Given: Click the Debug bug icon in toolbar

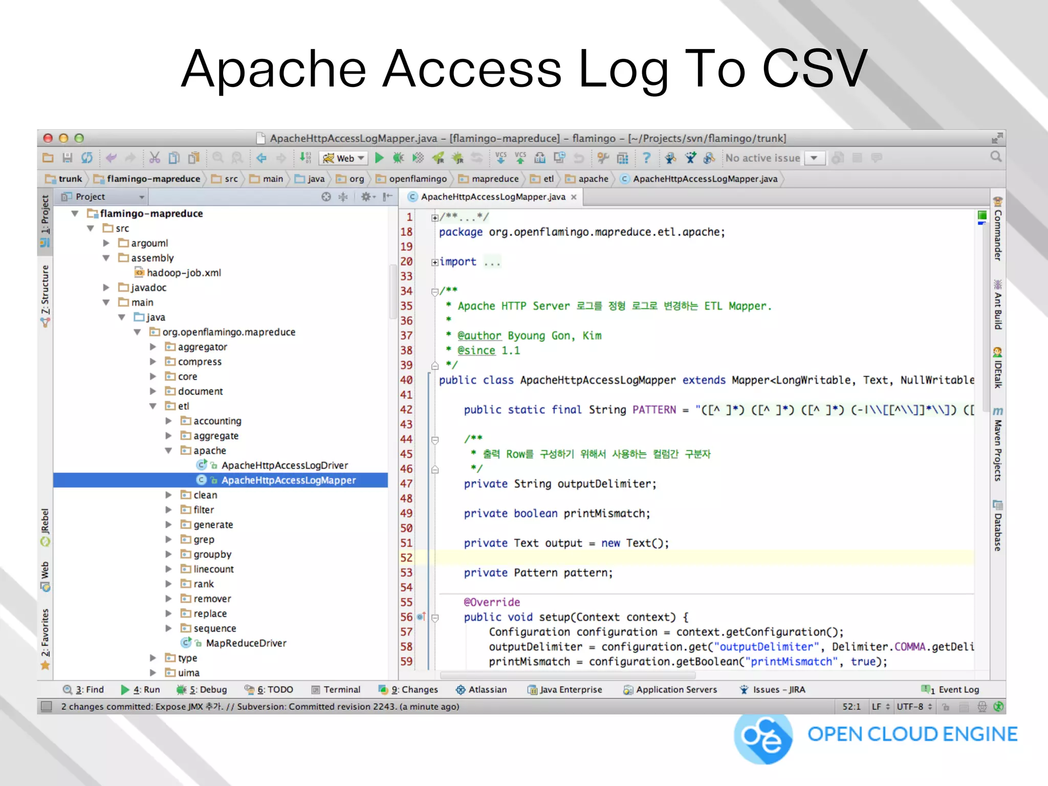Looking at the screenshot, I should pos(398,158).
